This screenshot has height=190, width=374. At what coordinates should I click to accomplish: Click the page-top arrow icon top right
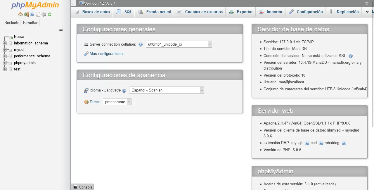coord(367,4)
